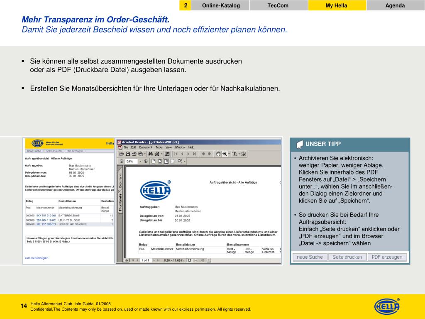Click 'PDF erzeugen' button in tip box

pyautogui.click(x=387, y=257)
